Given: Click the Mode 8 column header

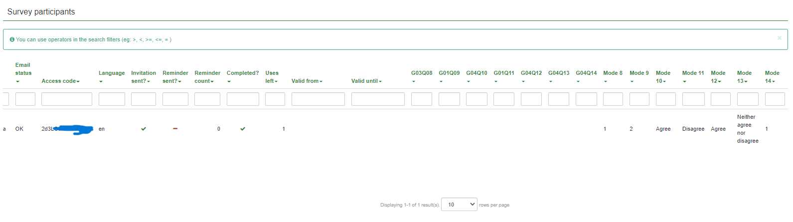Looking at the screenshot, I should point(613,73).
